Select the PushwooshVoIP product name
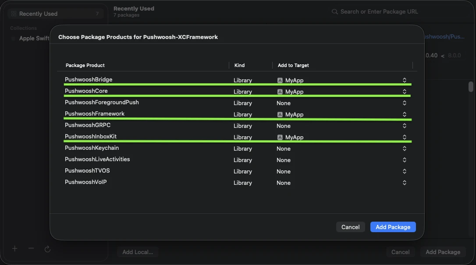 click(85, 182)
